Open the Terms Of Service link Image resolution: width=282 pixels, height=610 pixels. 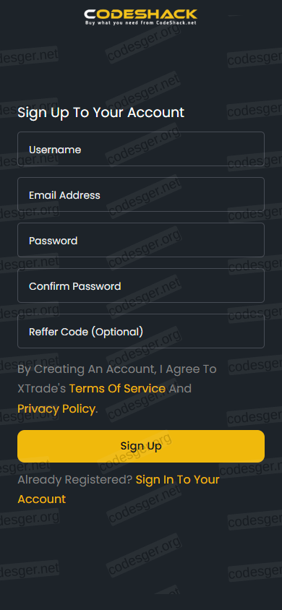(117, 388)
